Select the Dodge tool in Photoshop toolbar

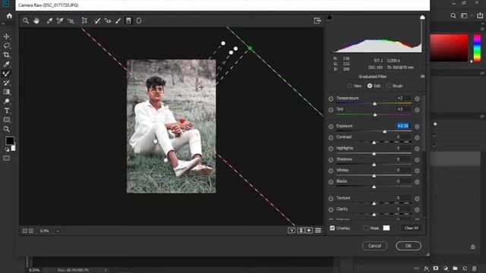(7, 101)
